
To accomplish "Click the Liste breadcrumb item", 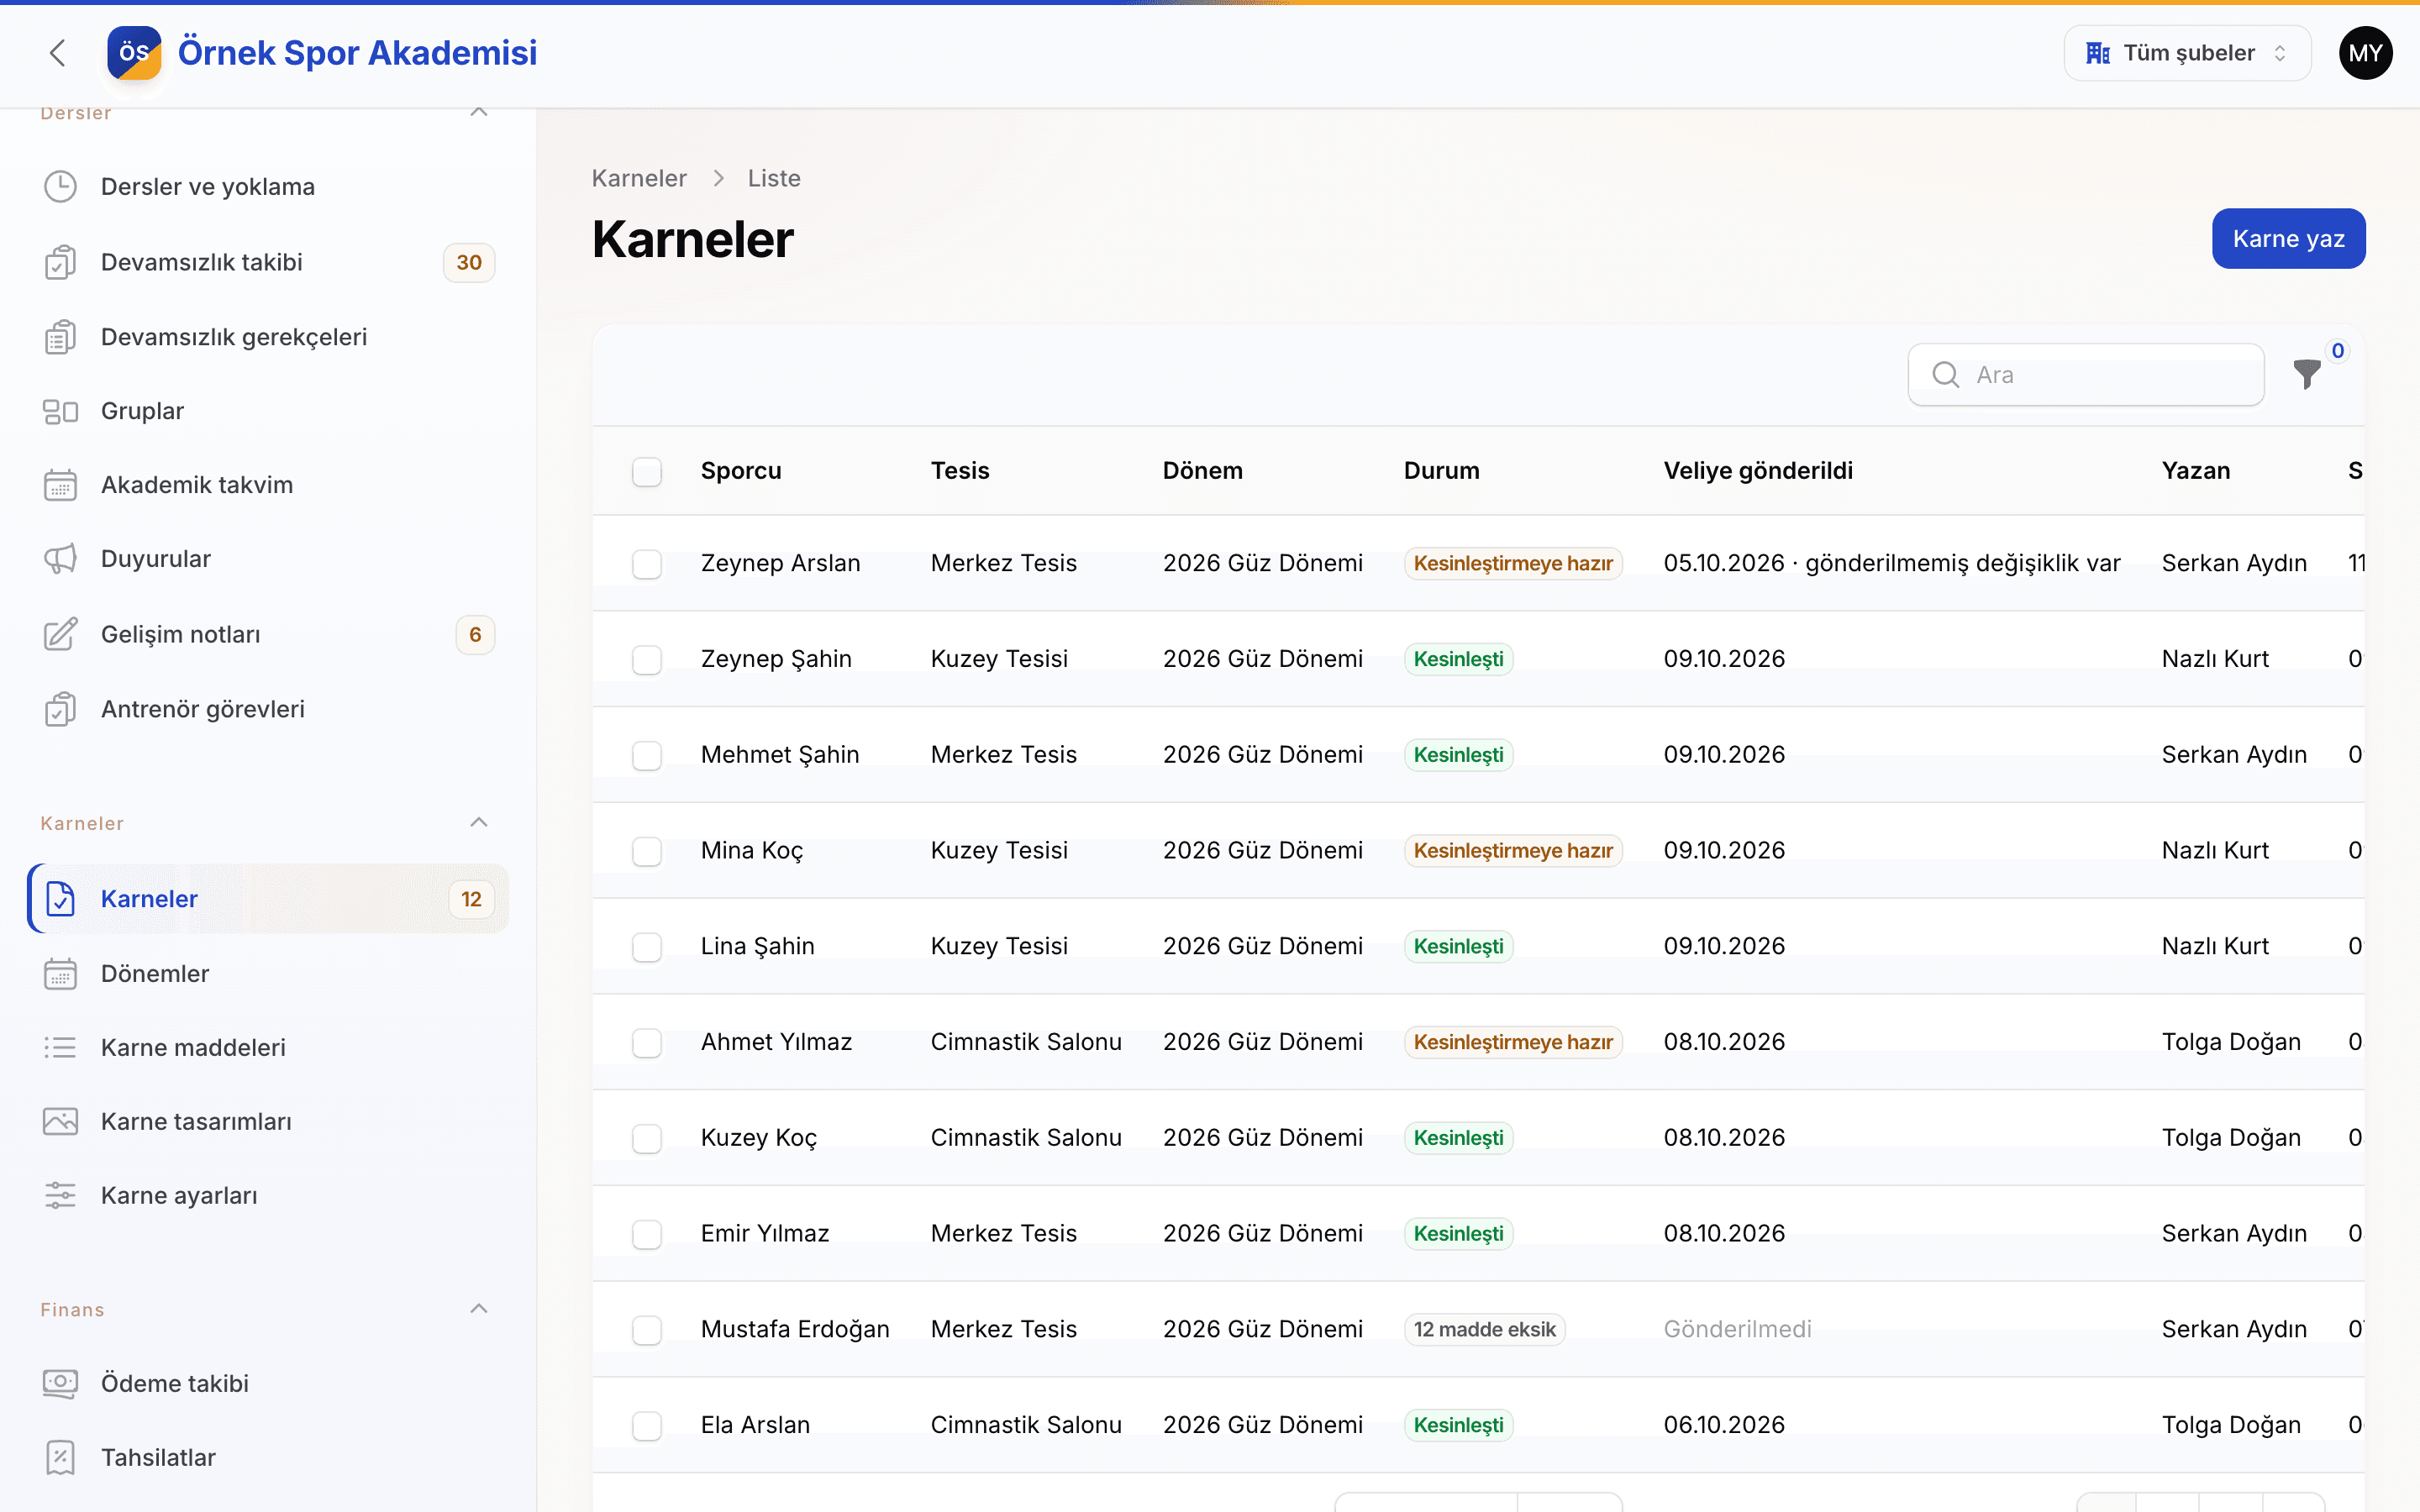I will click(774, 178).
